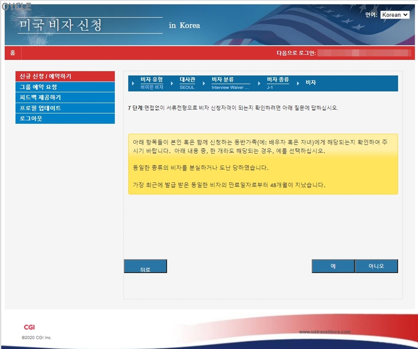Click the 48개월 expiration statement line
The width and height of the screenshot is (418, 349).
click(x=229, y=185)
